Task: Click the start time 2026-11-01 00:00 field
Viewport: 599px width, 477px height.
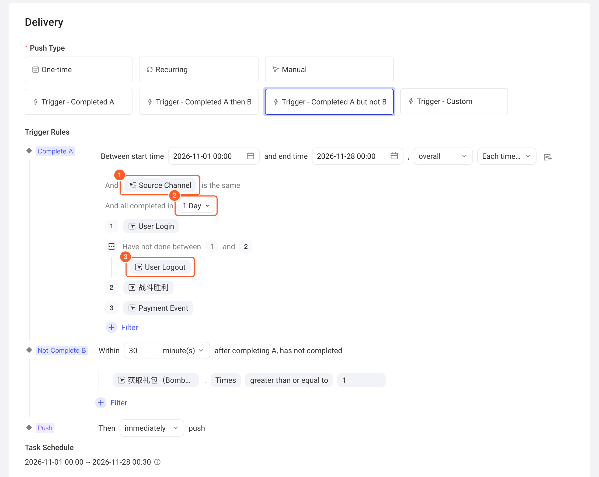Action: (x=214, y=156)
